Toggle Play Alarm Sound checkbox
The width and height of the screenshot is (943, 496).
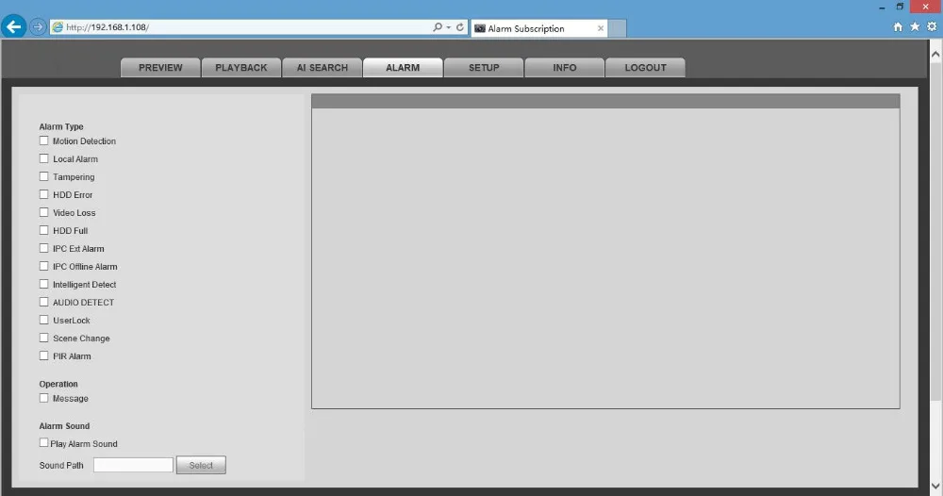[44, 442]
